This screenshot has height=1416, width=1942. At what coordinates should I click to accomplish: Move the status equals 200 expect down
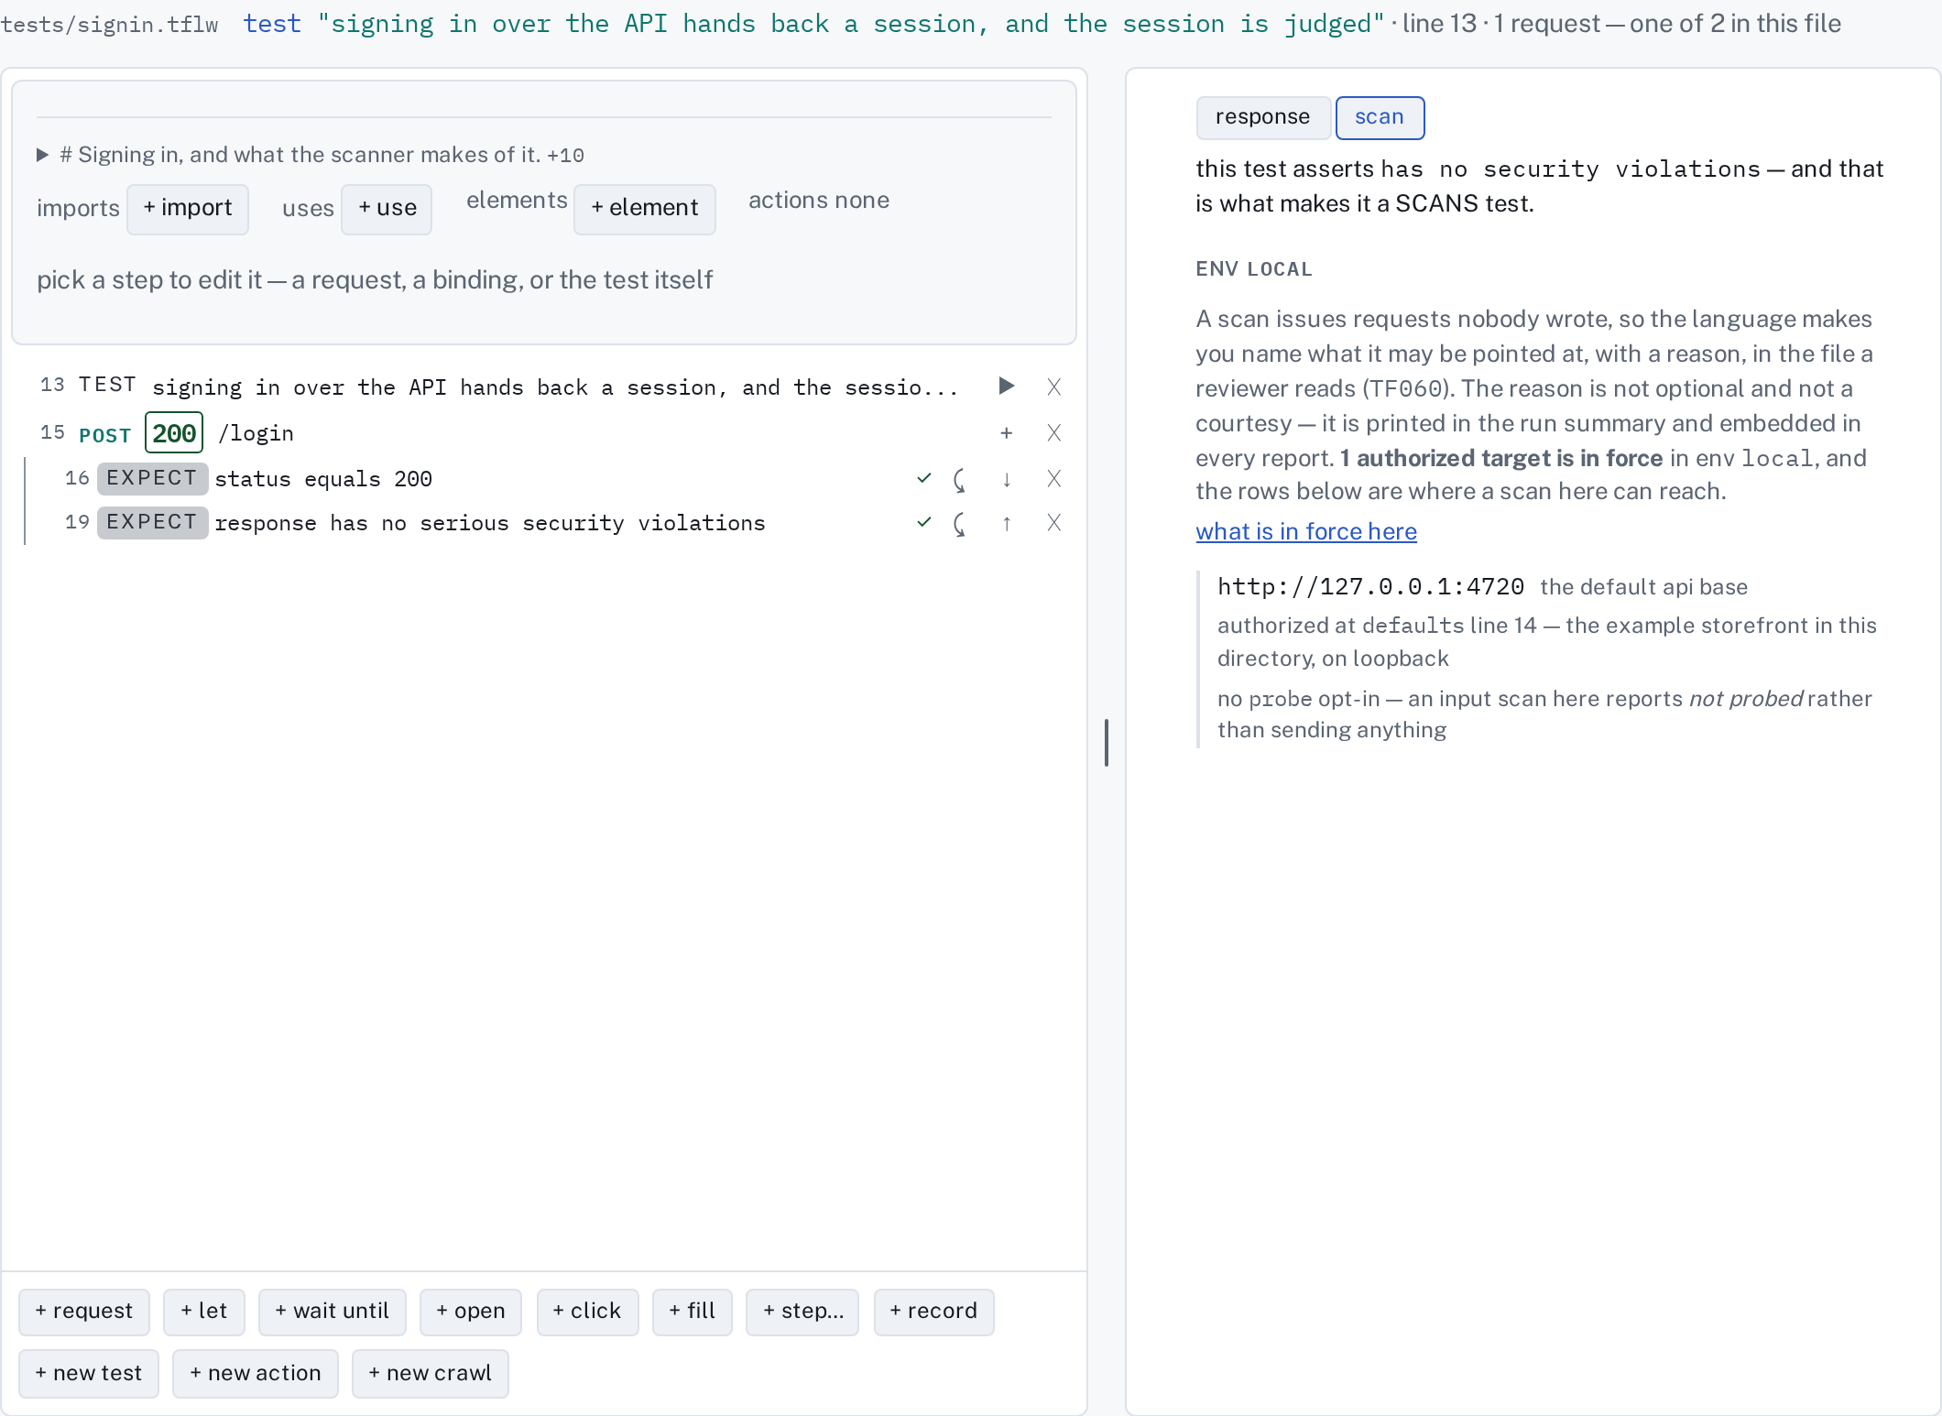pos(1007,479)
